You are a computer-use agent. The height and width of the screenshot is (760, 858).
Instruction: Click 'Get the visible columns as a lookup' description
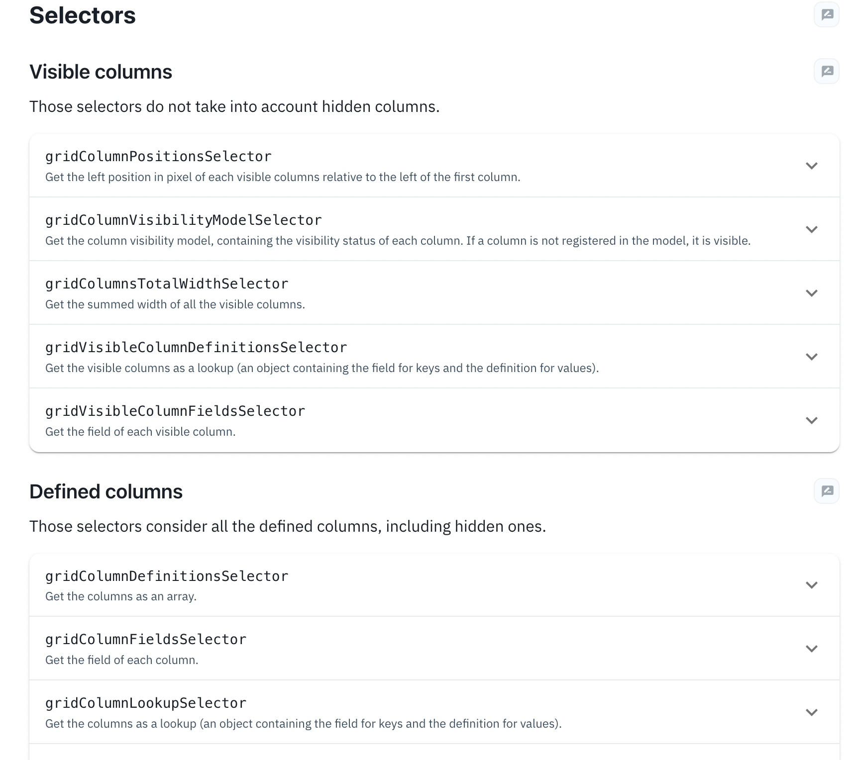tap(322, 368)
